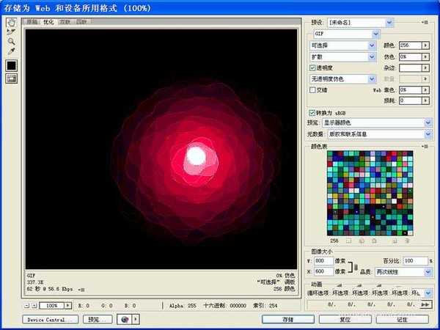Click the browser preview globe icon

click(x=123, y=320)
